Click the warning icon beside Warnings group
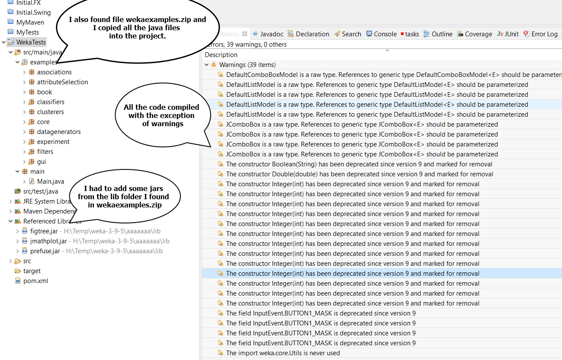Viewport: 562px width, 360px height. (x=214, y=65)
